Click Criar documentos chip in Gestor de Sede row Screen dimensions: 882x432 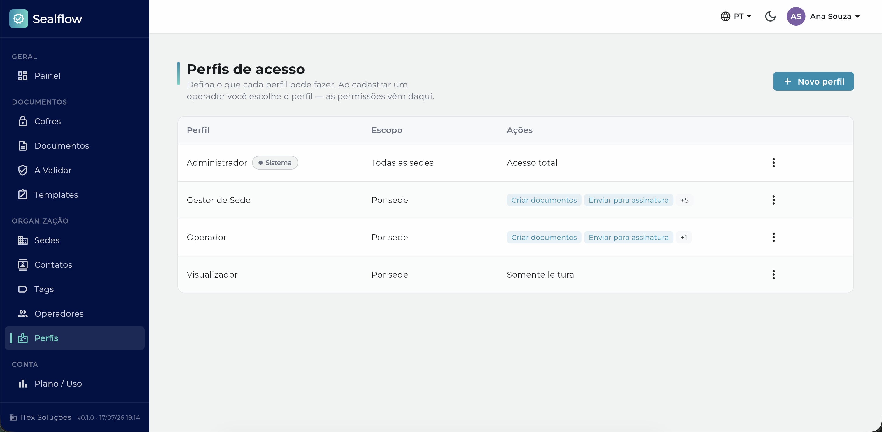[x=544, y=200]
